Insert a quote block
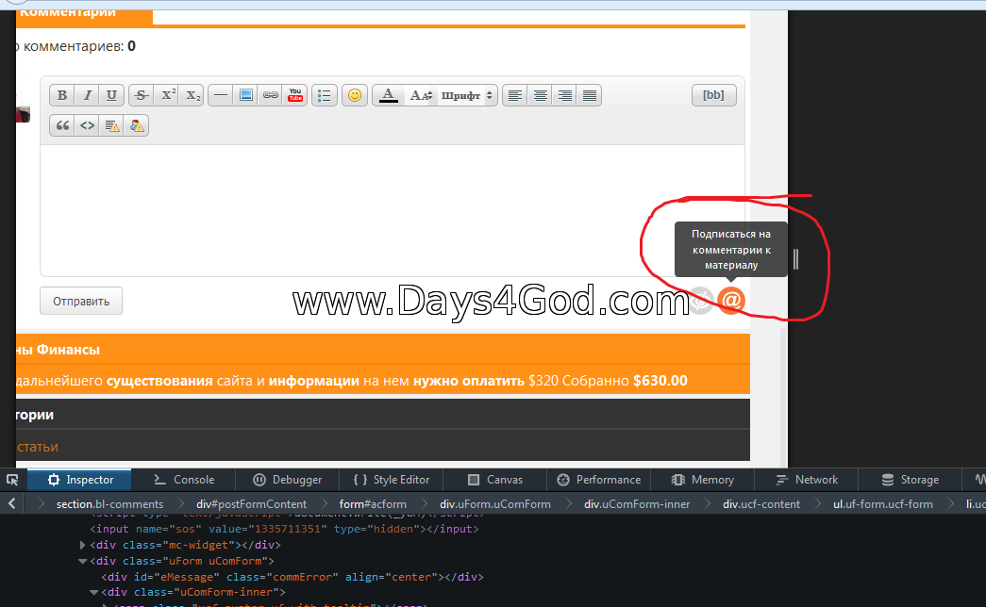This screenshot has height=607, width=986. pyautogui.click(x=61, y=125)
